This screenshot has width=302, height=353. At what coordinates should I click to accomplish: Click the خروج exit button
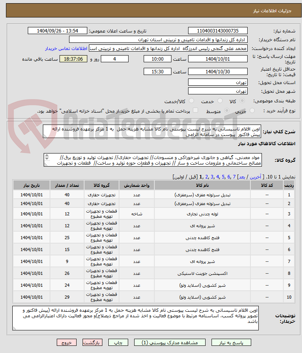(x=66, y=342)
